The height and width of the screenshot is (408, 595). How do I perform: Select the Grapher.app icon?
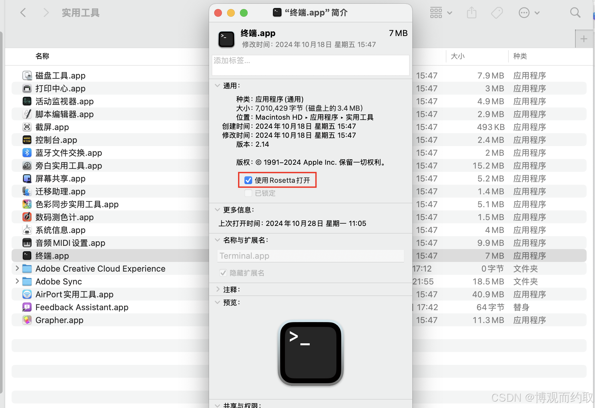point(27,320)
